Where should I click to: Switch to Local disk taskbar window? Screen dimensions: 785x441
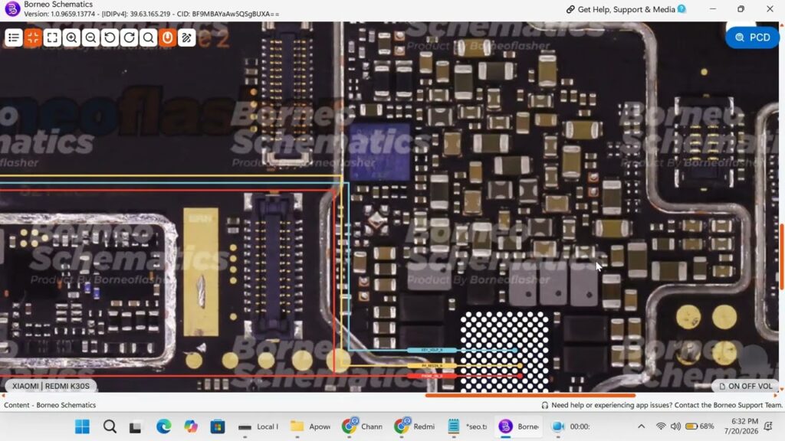point(258,426)
